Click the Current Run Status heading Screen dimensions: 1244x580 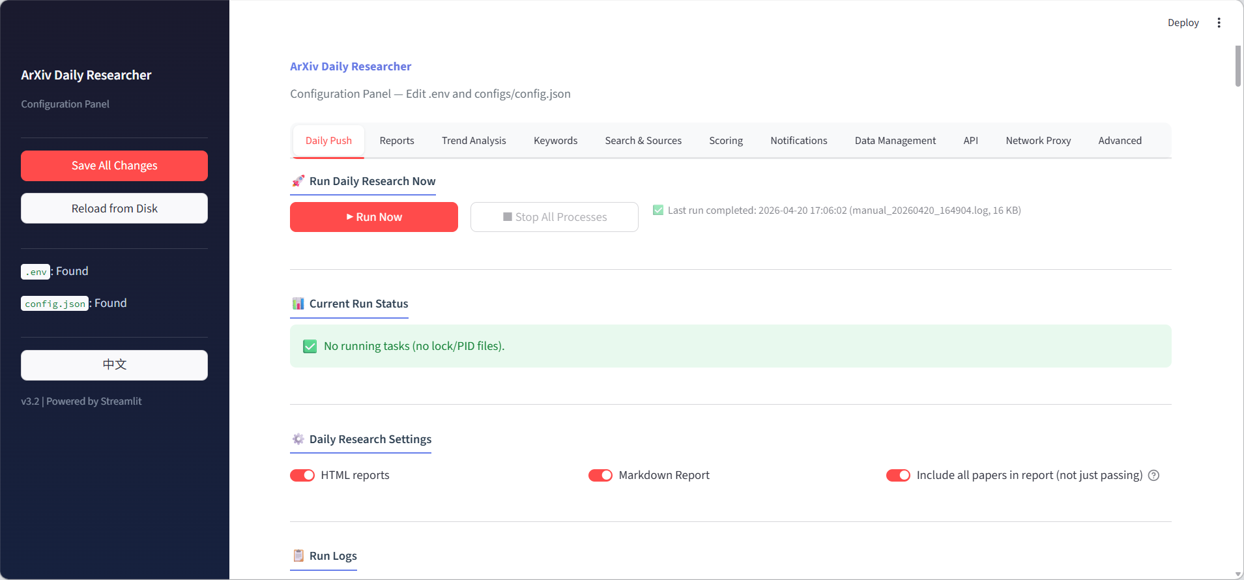tap(358, 304)
